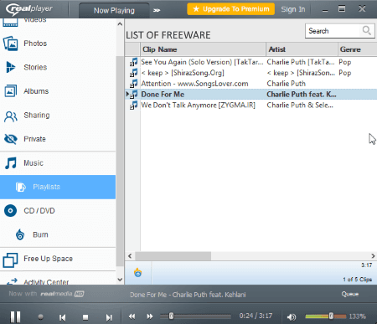Click Pop genre of See You Again

(x=345, y=62)
